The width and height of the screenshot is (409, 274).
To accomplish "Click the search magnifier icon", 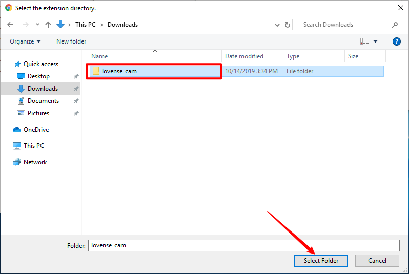I will [x=395, y=25].
